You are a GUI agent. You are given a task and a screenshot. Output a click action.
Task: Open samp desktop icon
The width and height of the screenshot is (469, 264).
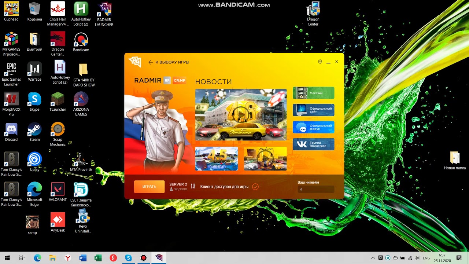pyautogui.click(x=33, y=225)
